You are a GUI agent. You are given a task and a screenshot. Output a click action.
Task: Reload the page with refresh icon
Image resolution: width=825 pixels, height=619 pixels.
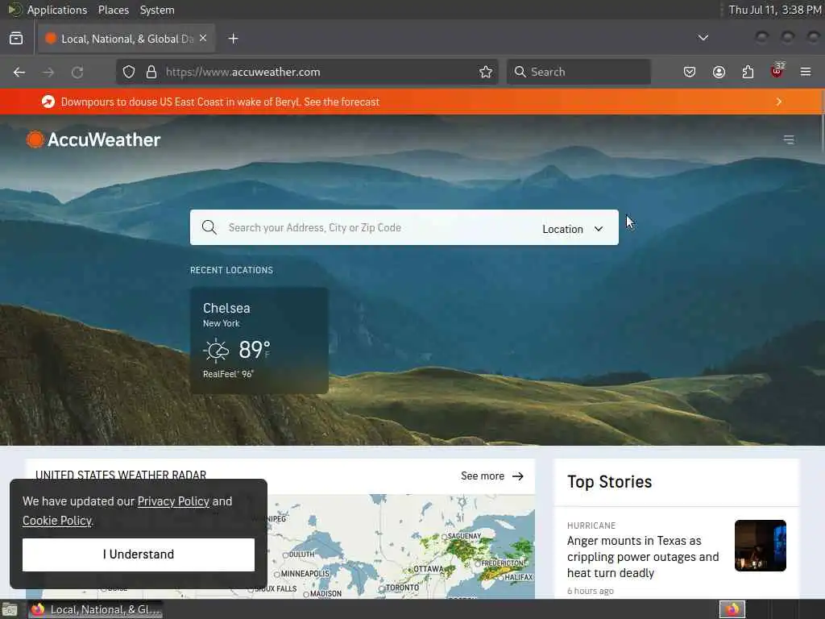tap(77, 72)
